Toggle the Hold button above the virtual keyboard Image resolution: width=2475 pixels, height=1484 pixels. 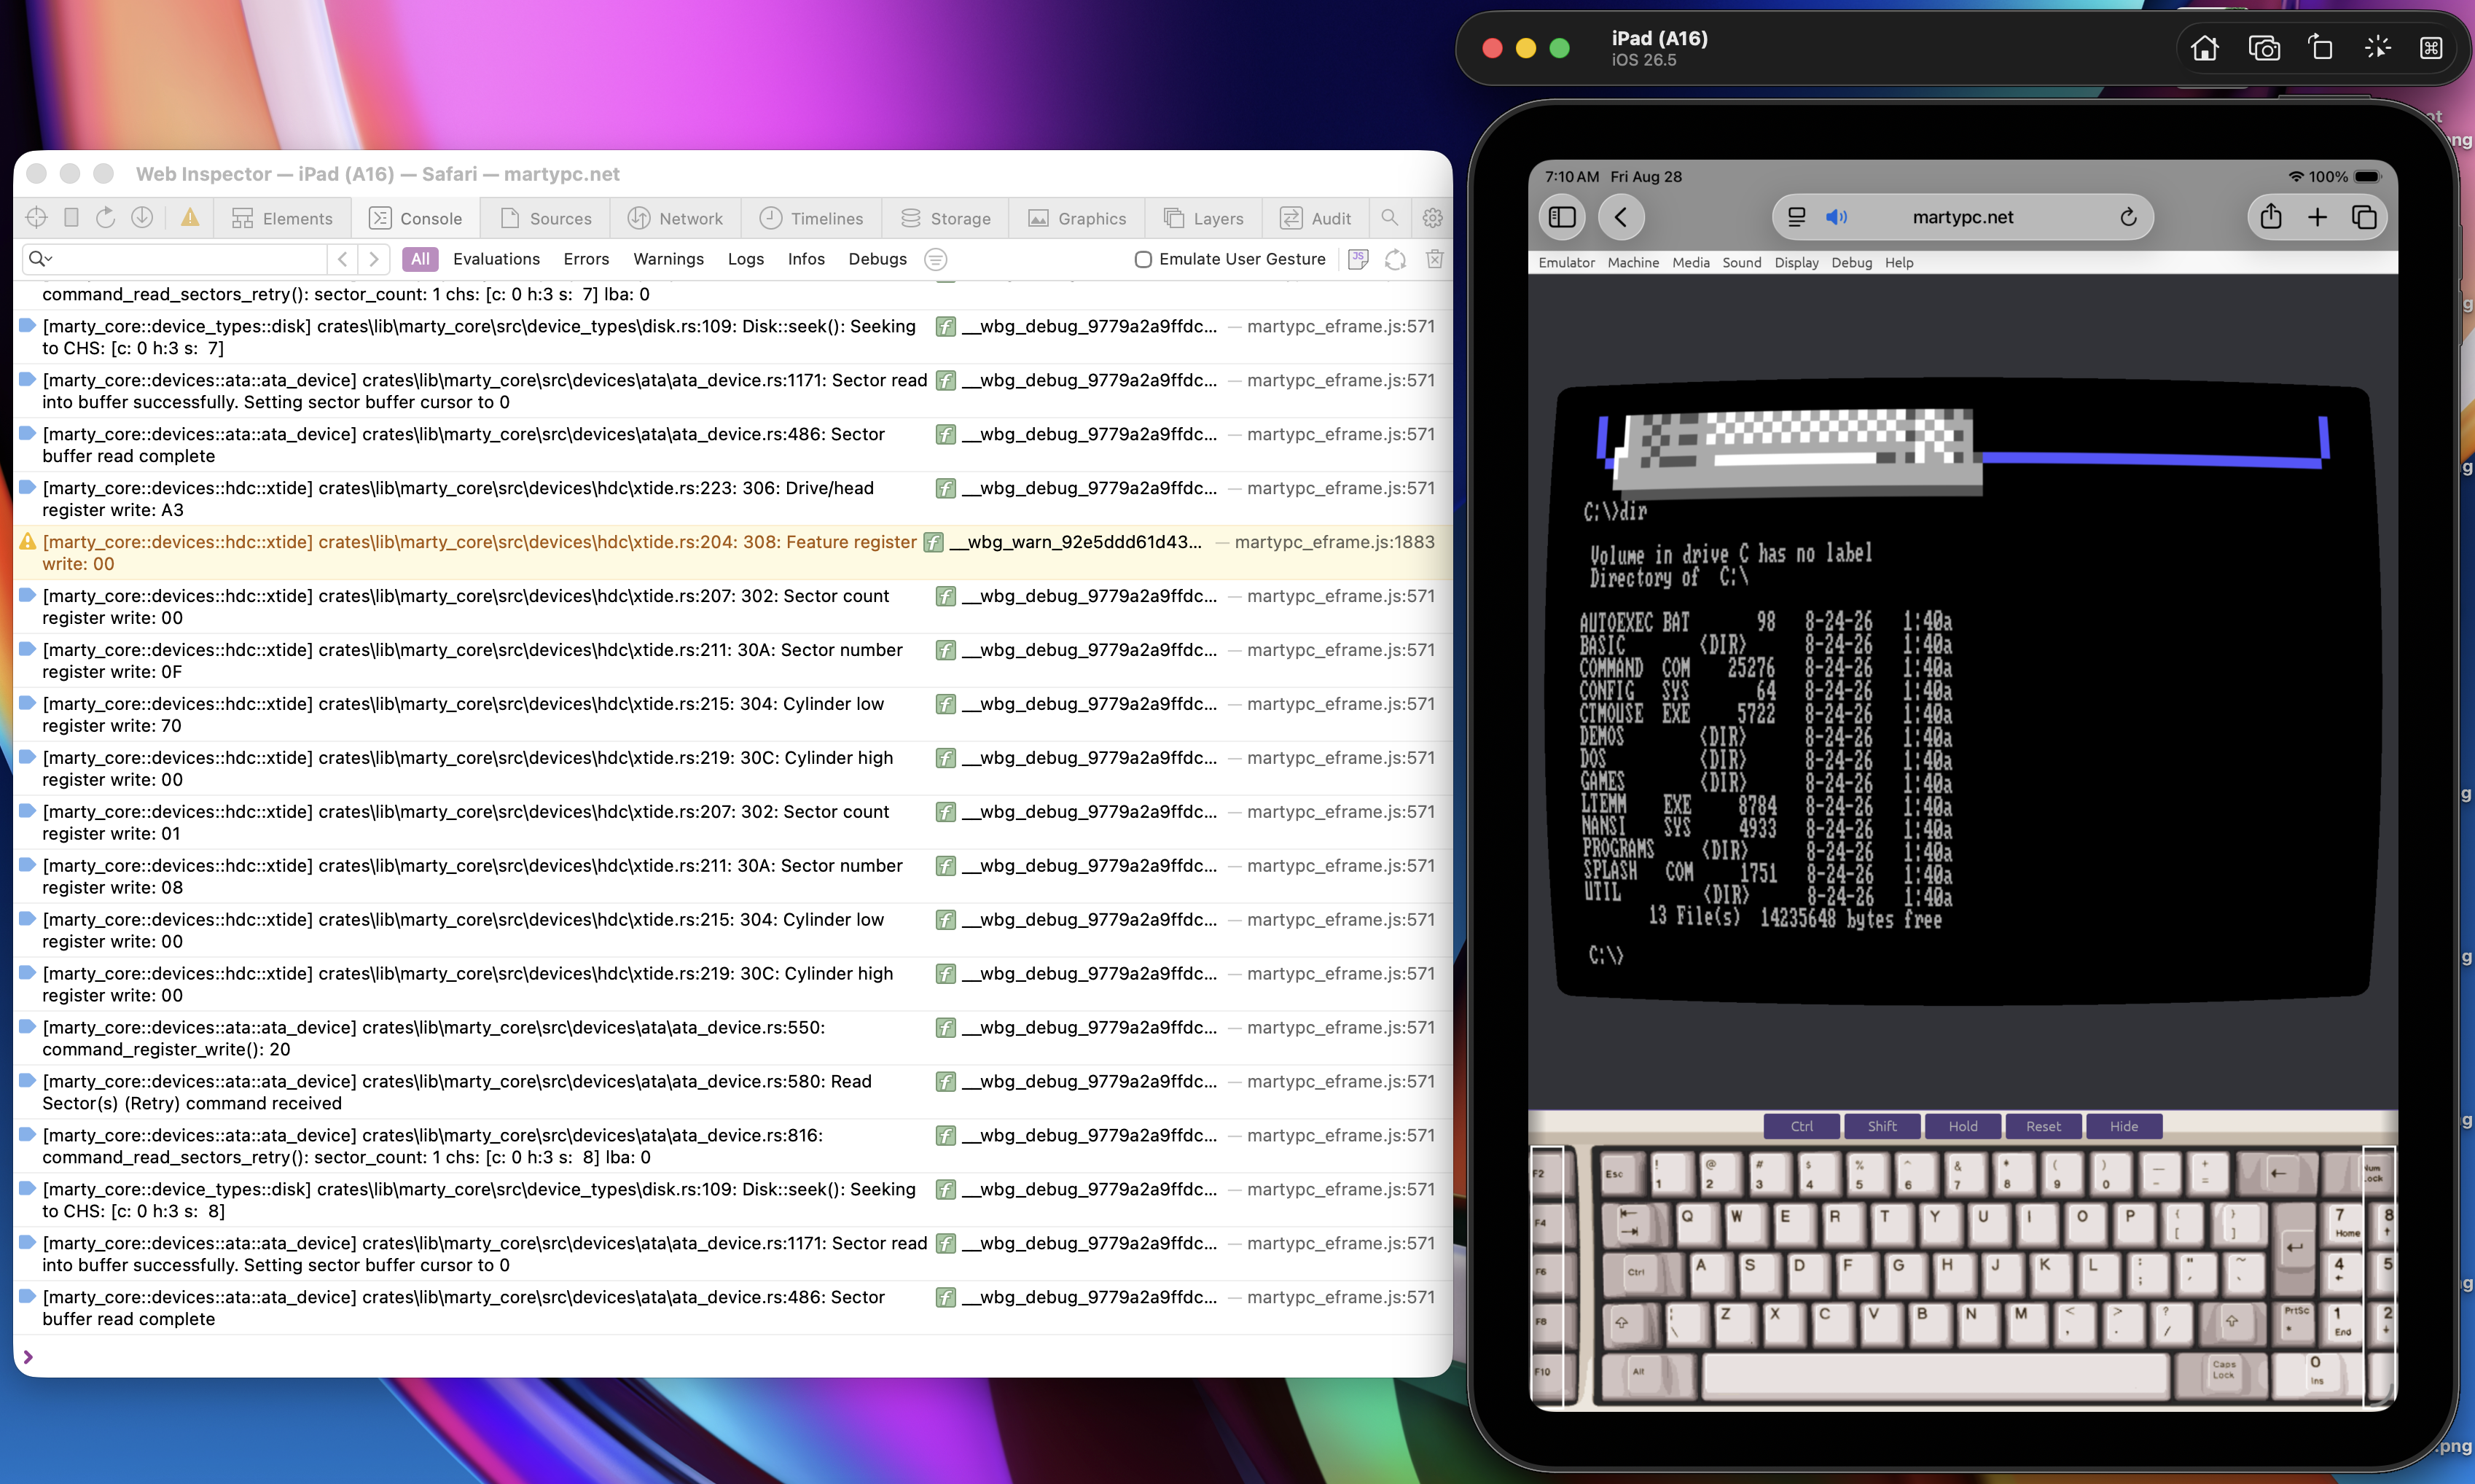(1962, 1126)
